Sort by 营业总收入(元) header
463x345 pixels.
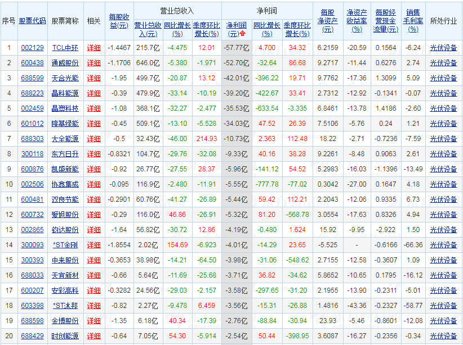pyautogui.click(x=148, y=29)
